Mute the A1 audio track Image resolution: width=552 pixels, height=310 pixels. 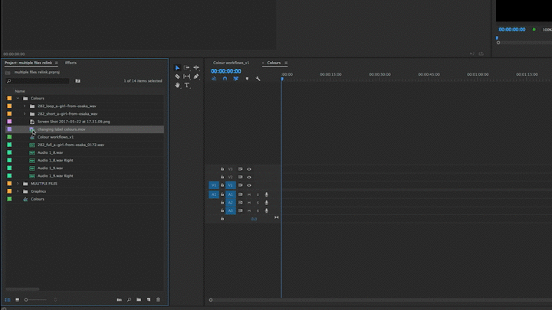pos(249,194)
